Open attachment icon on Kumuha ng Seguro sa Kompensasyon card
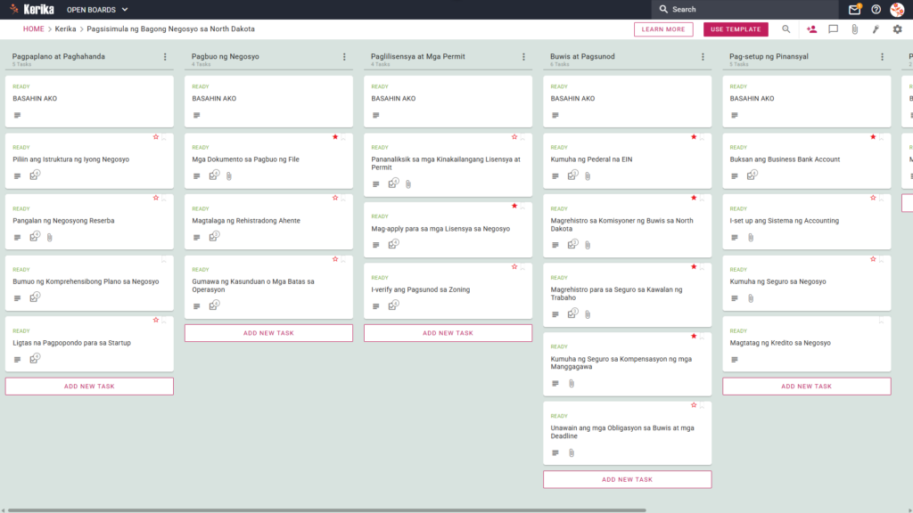Image resolution: width=913 pixels, height=513 pixels. click(572, 383)
